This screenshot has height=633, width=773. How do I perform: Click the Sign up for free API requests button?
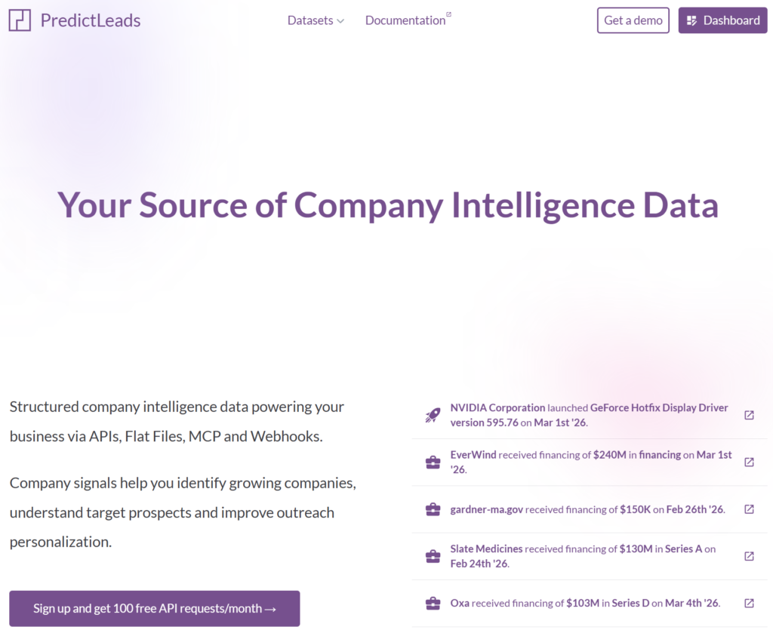(x=154, y=608)
